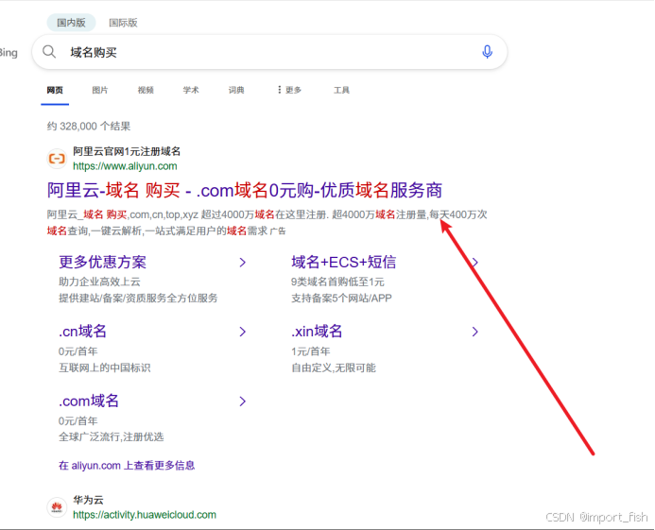This screenshot has height=530, width=655.
Task: Open the .cn域名 sublink
Action: 83,332
